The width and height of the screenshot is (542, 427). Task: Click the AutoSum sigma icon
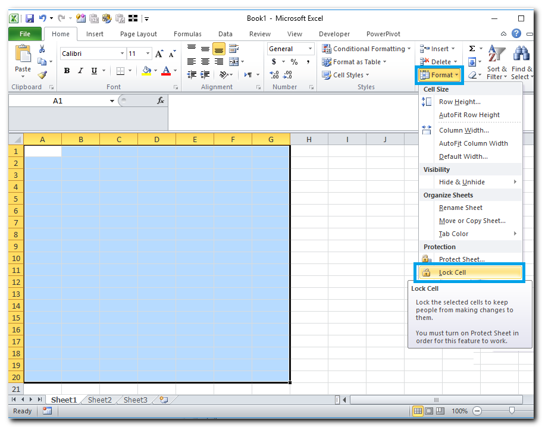(472, 49)
